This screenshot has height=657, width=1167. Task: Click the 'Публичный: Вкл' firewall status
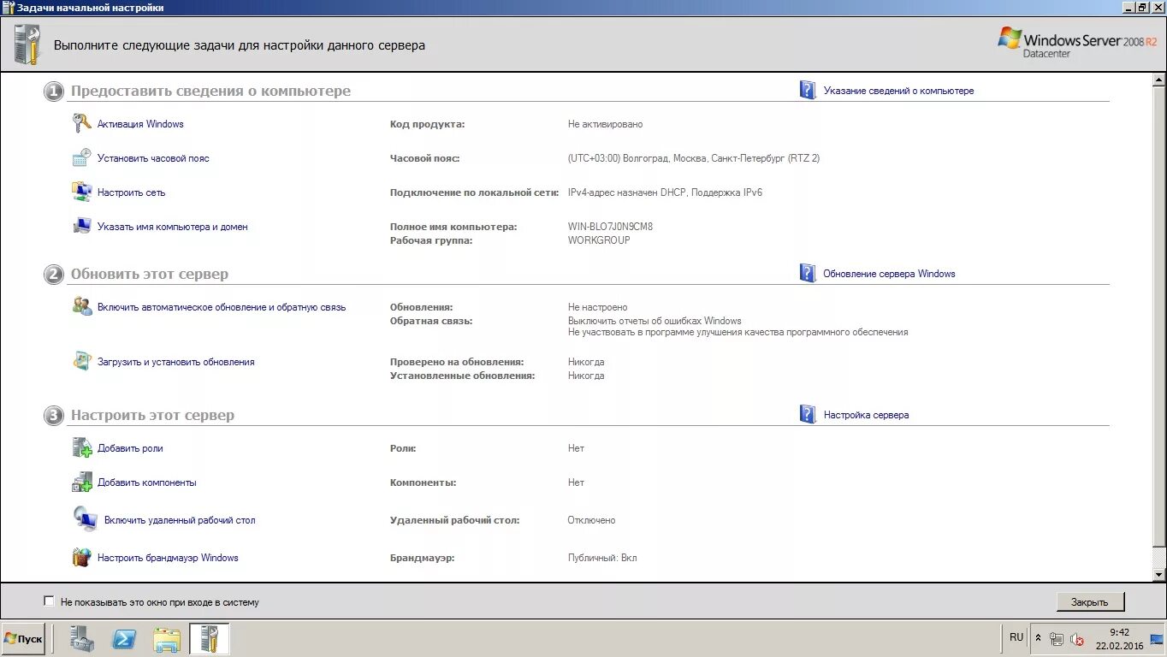tap(602, 558)
